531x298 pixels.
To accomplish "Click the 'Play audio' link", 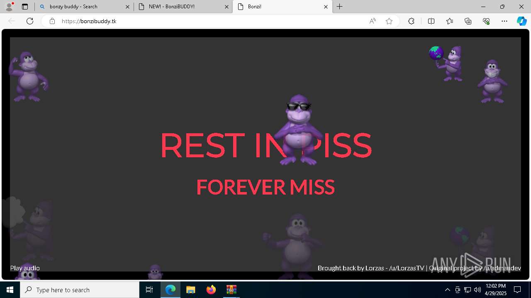I will (25, 268).
